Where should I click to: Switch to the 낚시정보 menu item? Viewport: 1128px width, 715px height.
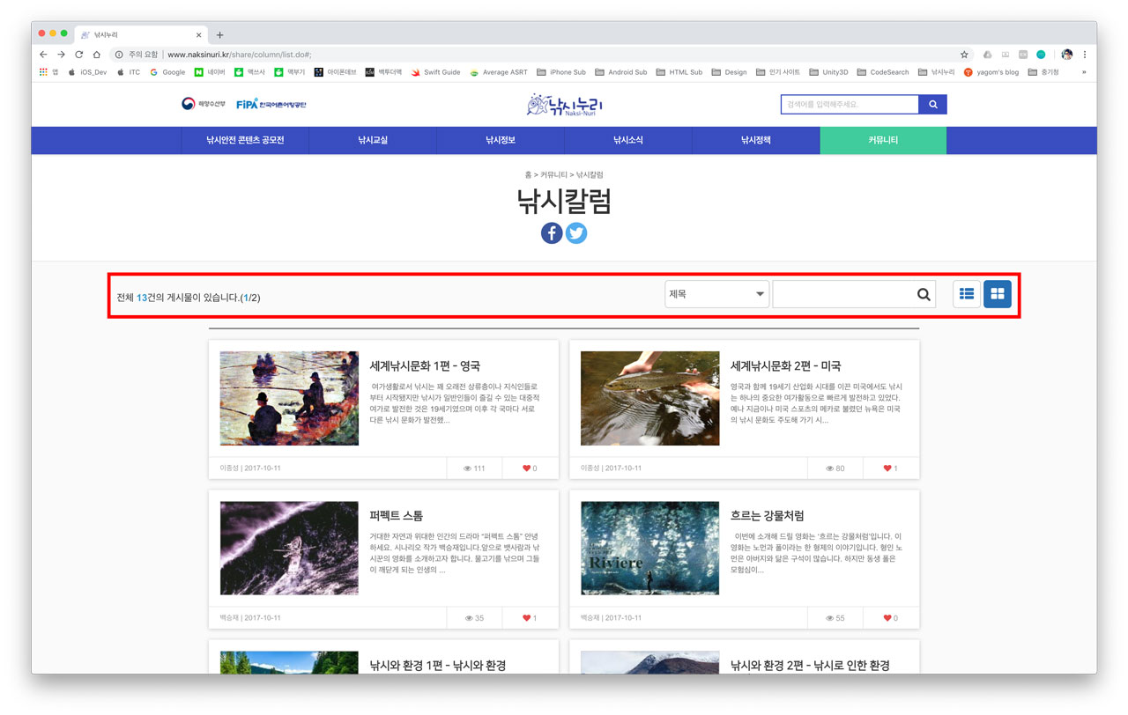(x=500, y=139)
